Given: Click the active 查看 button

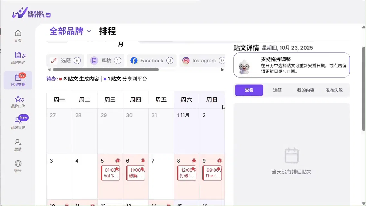Looking at the screenshot, I should pyautogui.click(x=249, y=90).
